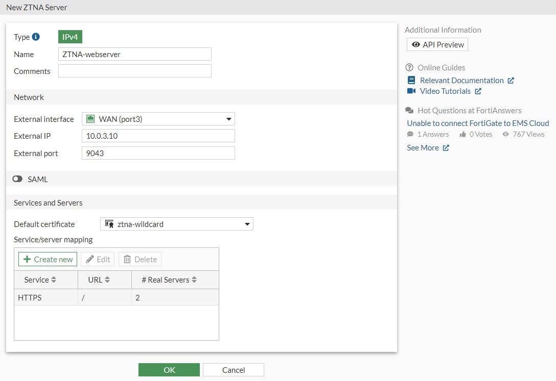Screen dimensions: 556x381
Task: Click into the Comments input field
Action: pos(134,71)
